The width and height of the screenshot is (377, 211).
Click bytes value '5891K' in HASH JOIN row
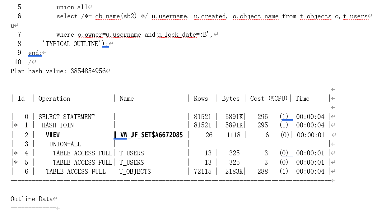coord(234,125)
